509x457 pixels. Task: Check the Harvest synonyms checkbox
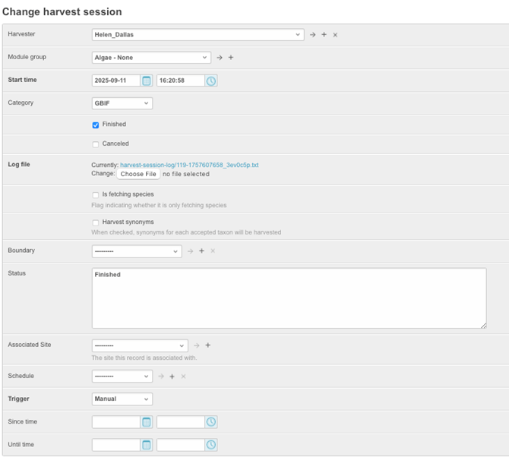click(96, 223)
